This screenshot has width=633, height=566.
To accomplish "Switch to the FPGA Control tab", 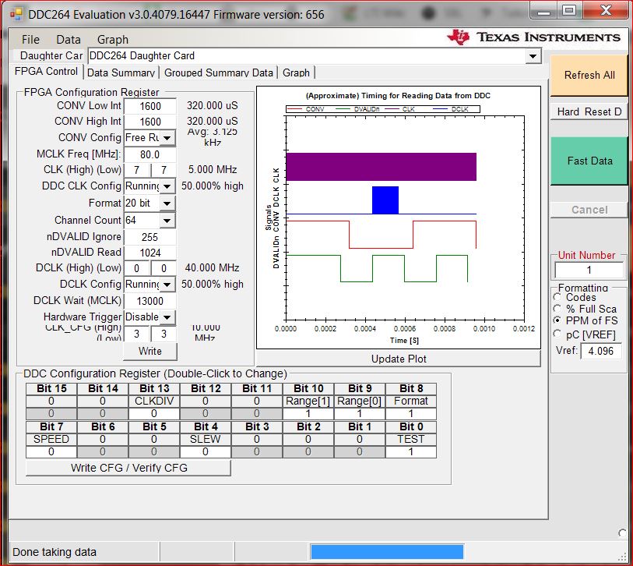I will (x=46, y=72).
